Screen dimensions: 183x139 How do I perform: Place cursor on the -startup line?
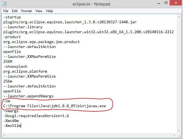pyautogui.click(x=12, y=17)
